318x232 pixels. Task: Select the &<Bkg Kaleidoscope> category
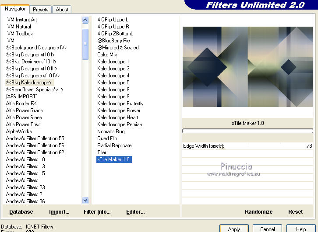click(x=30, y=83)
